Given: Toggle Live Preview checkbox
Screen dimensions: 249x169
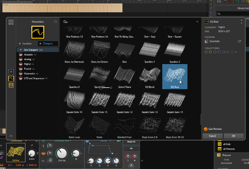Looking at the screenshot, I should click(206, 129).
